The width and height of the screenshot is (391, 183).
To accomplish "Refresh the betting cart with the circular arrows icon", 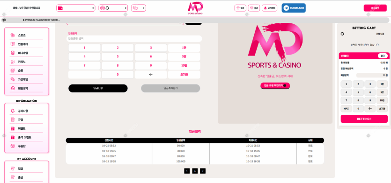I will (x=342, y=34).
